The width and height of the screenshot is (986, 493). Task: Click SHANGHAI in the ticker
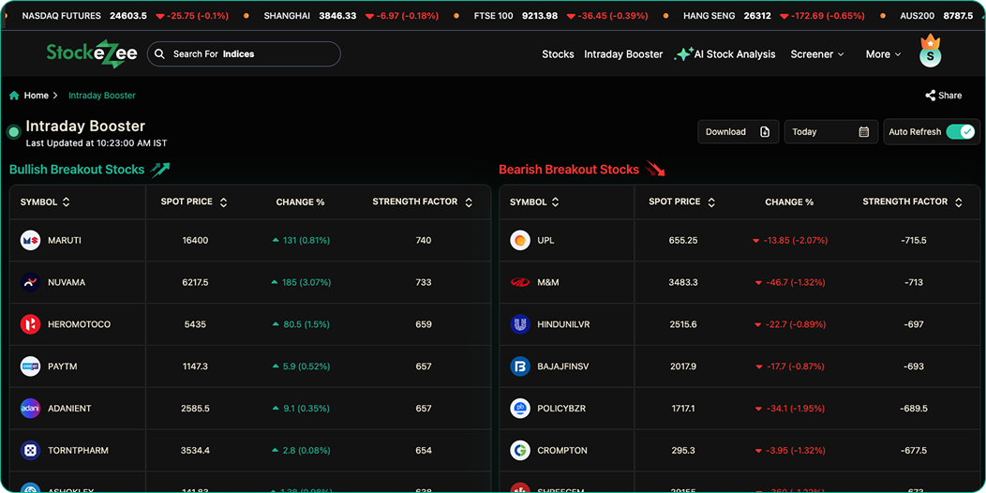point(287,16)
